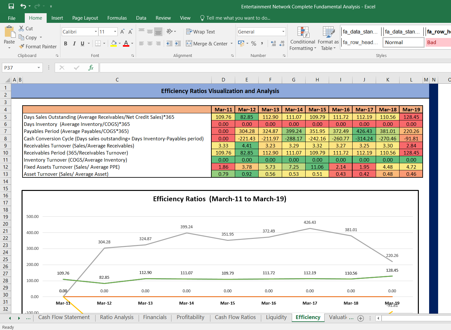Increase font size with large A icon
Viewport: 451px width, 330px height.
tap(122, 32)
